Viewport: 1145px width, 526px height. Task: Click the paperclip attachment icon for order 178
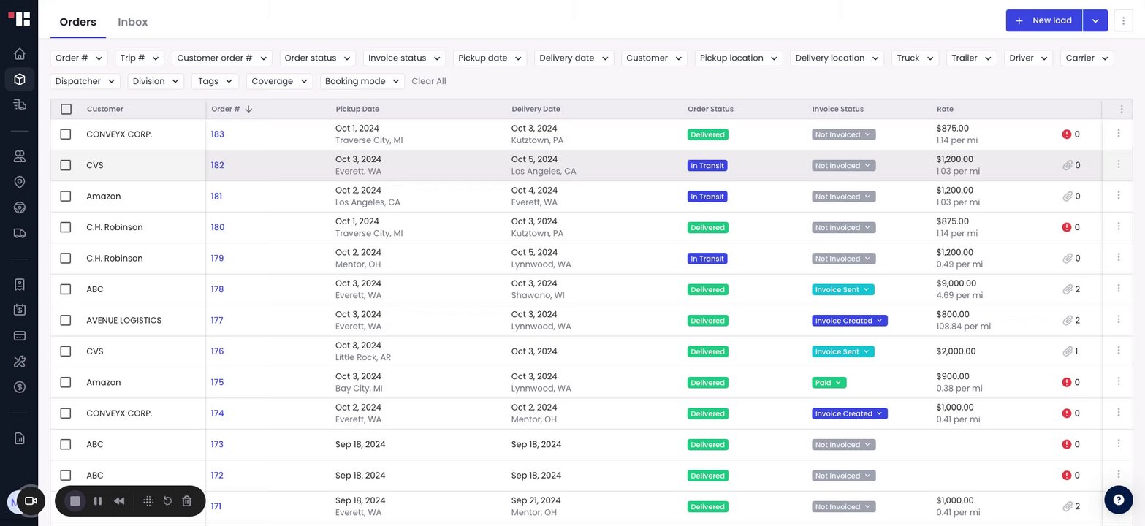[x=1068, y=289]
